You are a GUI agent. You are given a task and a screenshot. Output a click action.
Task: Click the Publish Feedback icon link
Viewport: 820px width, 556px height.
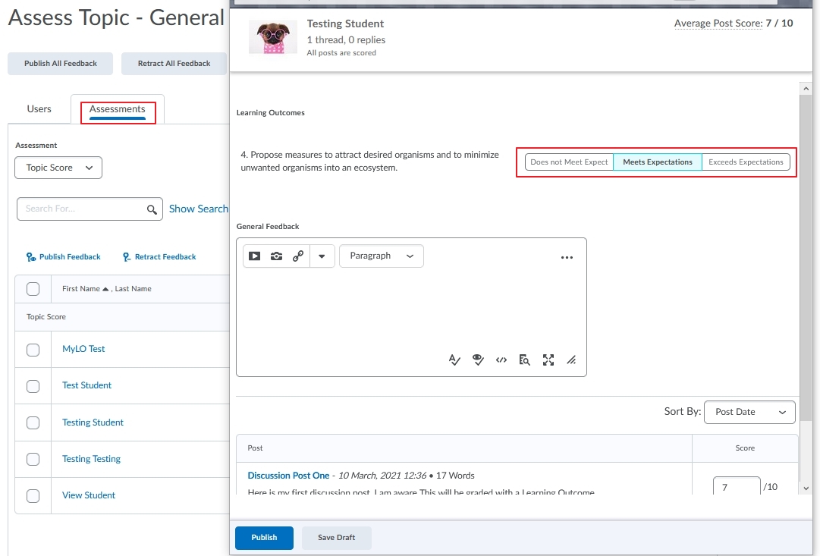[x=63, y=257]
